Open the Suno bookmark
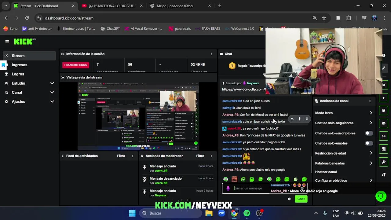This screenshot has height=220, width=391. click(x=10, y=28)
